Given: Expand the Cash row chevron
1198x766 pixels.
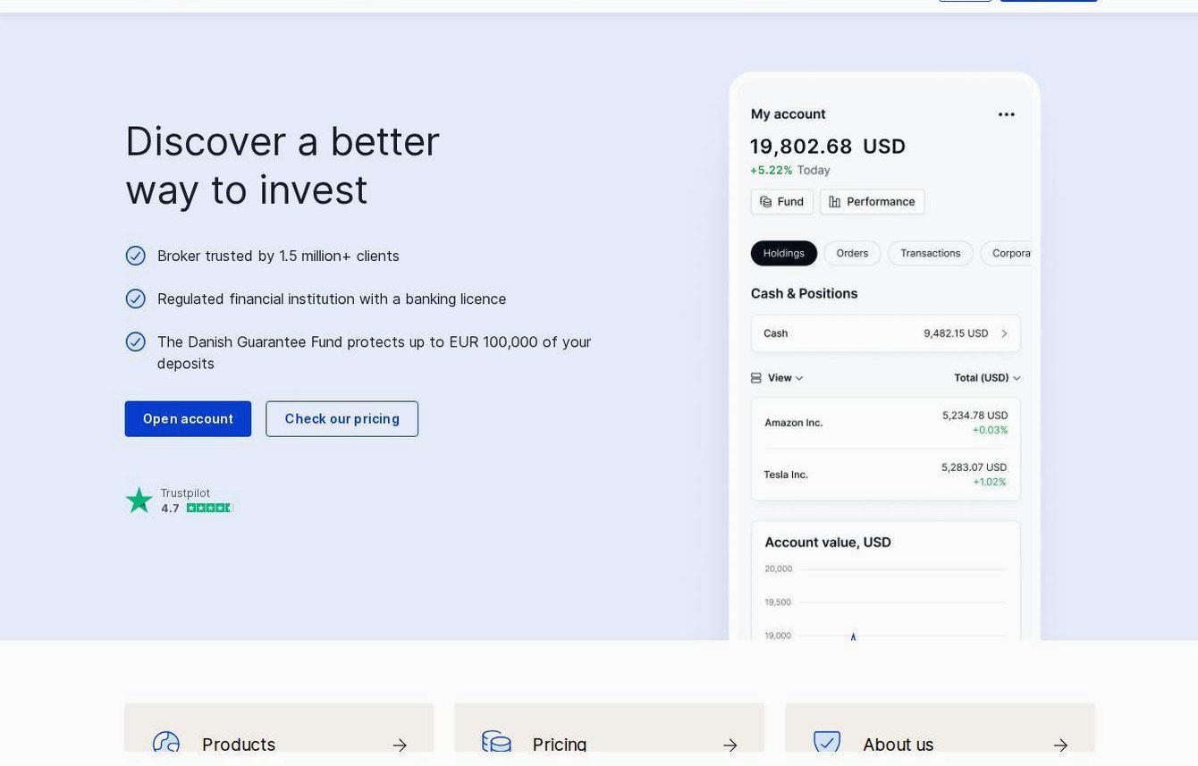Looking at the screenshot, I should click(1004, 333).
